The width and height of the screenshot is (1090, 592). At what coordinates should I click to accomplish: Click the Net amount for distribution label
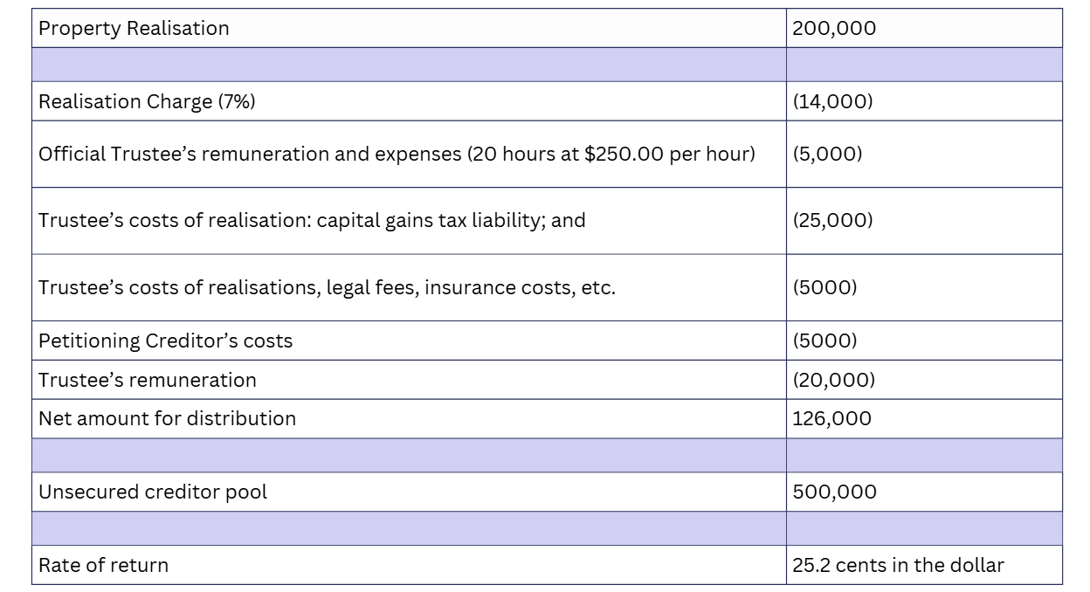[x=167, y=418]
